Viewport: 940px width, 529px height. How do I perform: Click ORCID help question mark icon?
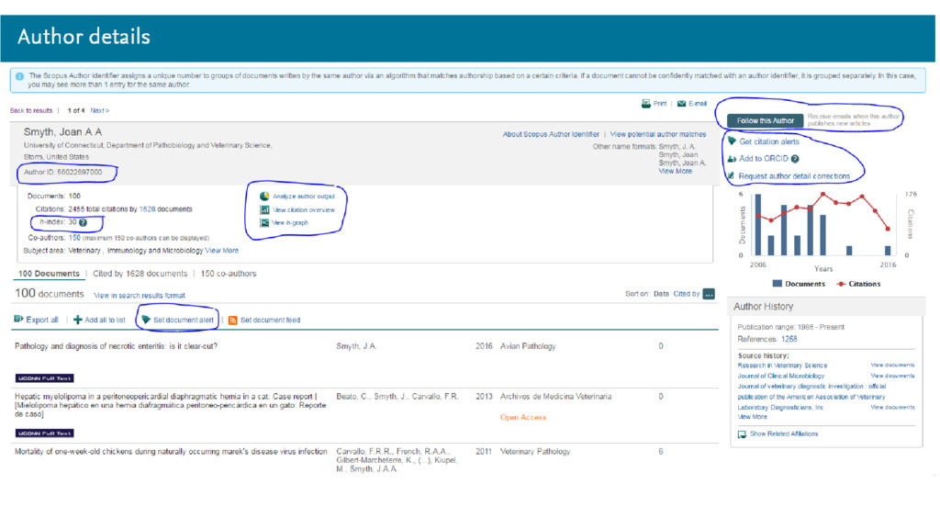(x=795, y=159)
